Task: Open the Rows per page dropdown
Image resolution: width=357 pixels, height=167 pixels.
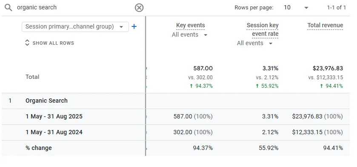Action: tap(296, 8)
